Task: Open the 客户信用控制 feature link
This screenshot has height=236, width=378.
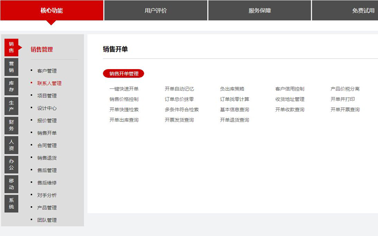Action: pos(290,89)
